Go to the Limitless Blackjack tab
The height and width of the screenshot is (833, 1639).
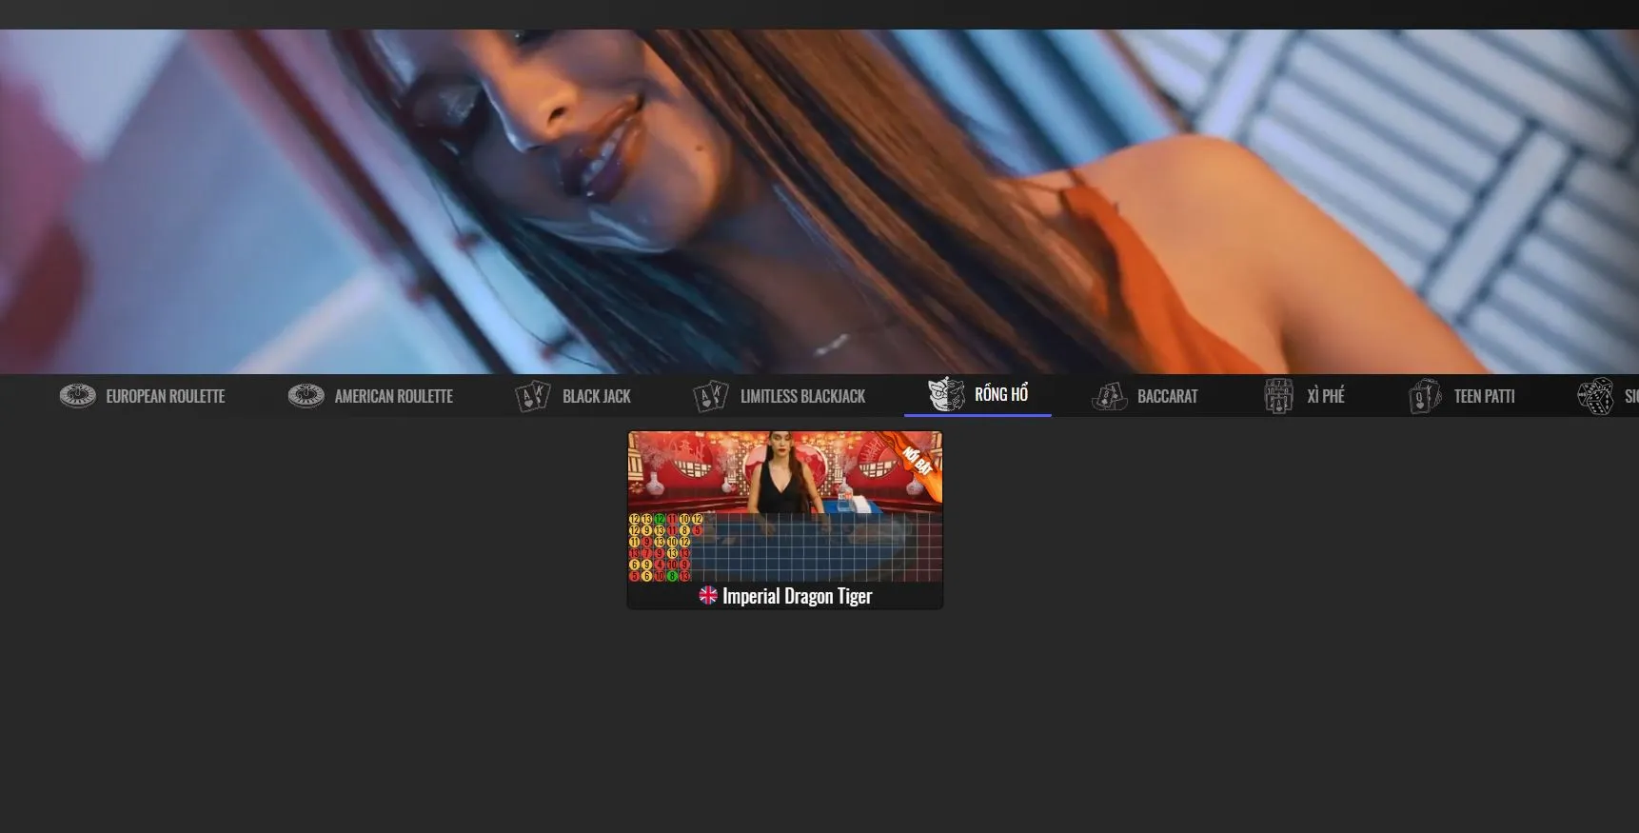pos(802,396)
